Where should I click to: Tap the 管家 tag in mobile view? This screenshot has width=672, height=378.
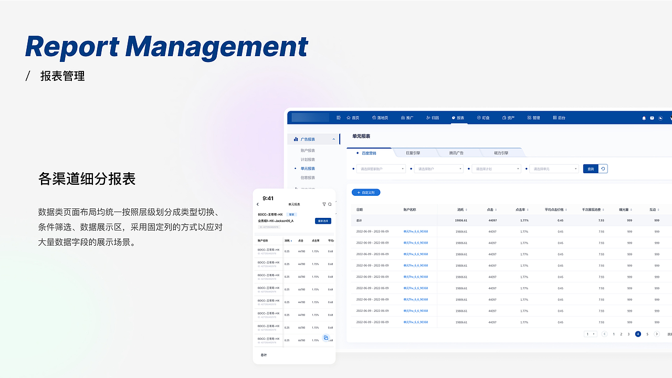coord(291,214)
